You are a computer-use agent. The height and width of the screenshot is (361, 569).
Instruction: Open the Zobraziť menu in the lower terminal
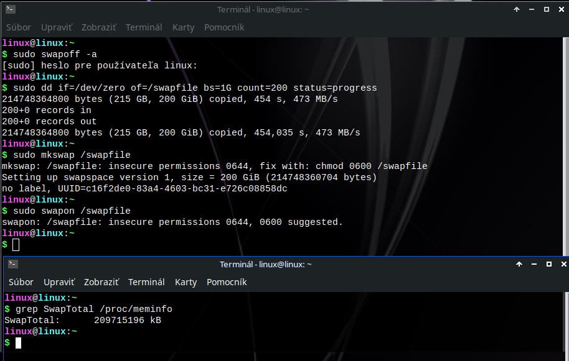click(101, 282)
